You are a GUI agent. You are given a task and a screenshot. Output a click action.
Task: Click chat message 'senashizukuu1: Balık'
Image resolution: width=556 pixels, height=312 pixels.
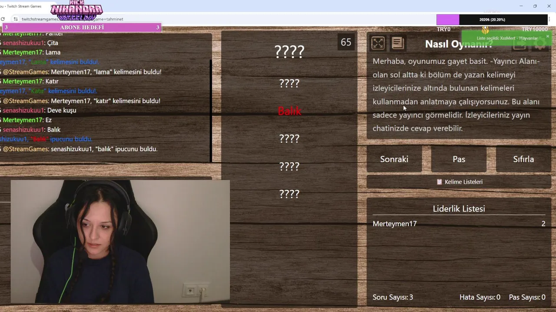click(x=32, y=130)
